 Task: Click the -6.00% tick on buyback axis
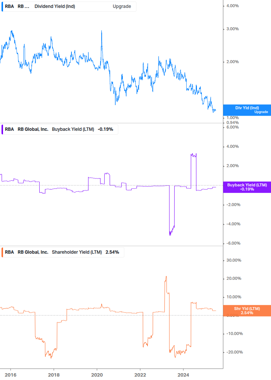click(234, 244)
